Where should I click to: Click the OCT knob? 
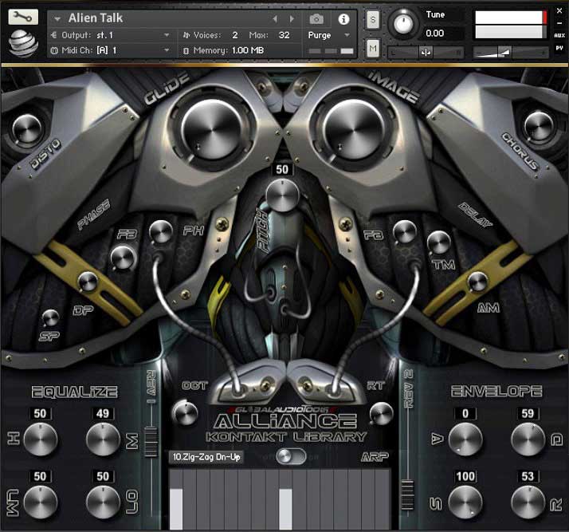click(x=186, y=413)
